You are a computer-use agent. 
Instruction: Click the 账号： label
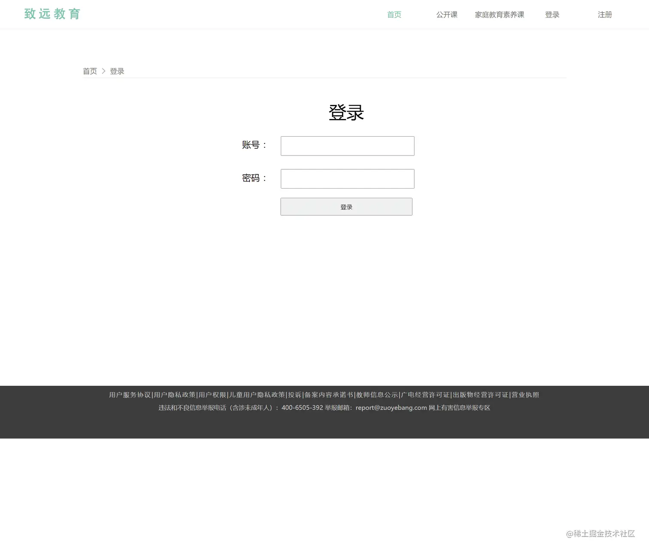pos(255,145)
